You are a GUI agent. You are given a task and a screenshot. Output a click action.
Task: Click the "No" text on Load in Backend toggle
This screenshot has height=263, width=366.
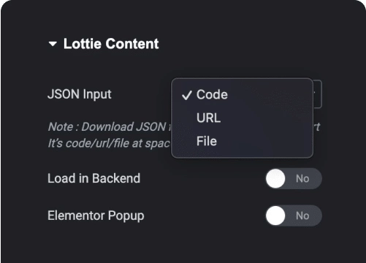[302, 179]
